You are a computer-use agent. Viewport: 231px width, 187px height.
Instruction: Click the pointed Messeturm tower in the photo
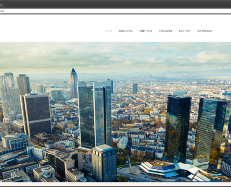pyautogui.click(x=73, y=82)
